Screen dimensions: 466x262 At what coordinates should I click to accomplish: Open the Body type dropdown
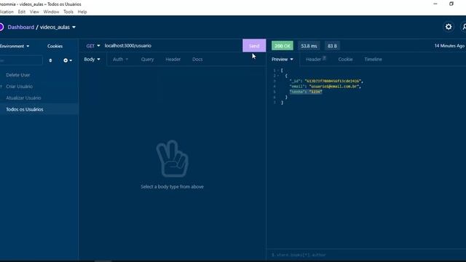[92, 59]
